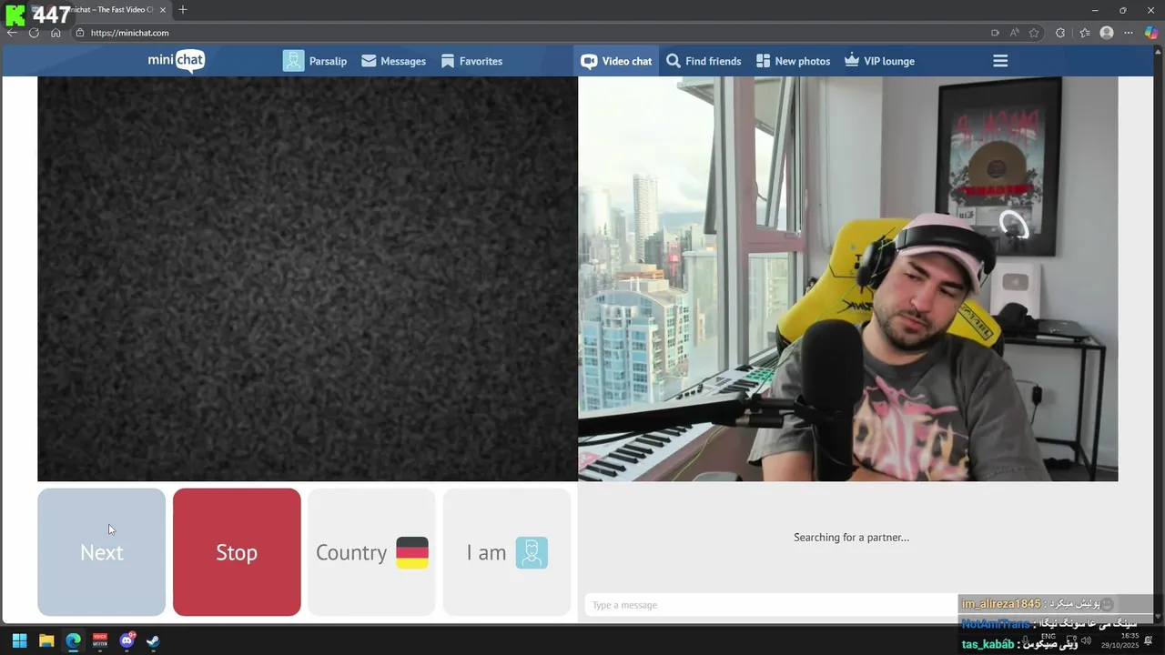Screen dimensions: 1165x655
Task: Click the Searching for a partner text
Action: tap(851, 538)
